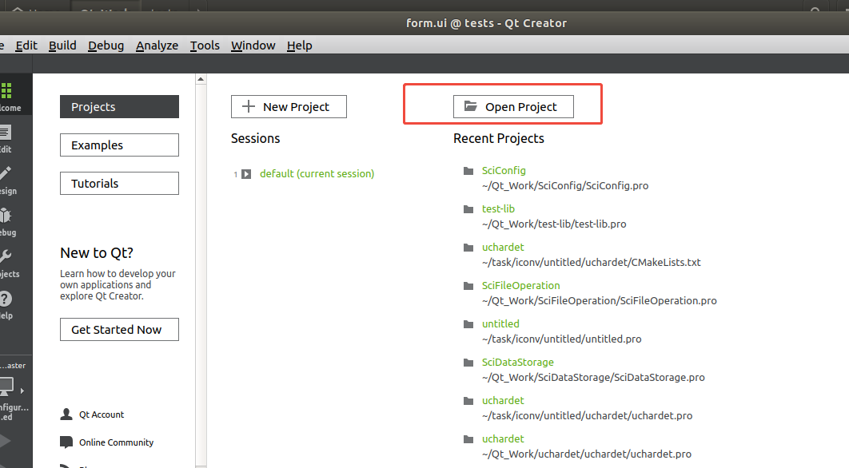Open the Window menu
The width and height of the screenshot is (849, 468).
coord(253,46)
